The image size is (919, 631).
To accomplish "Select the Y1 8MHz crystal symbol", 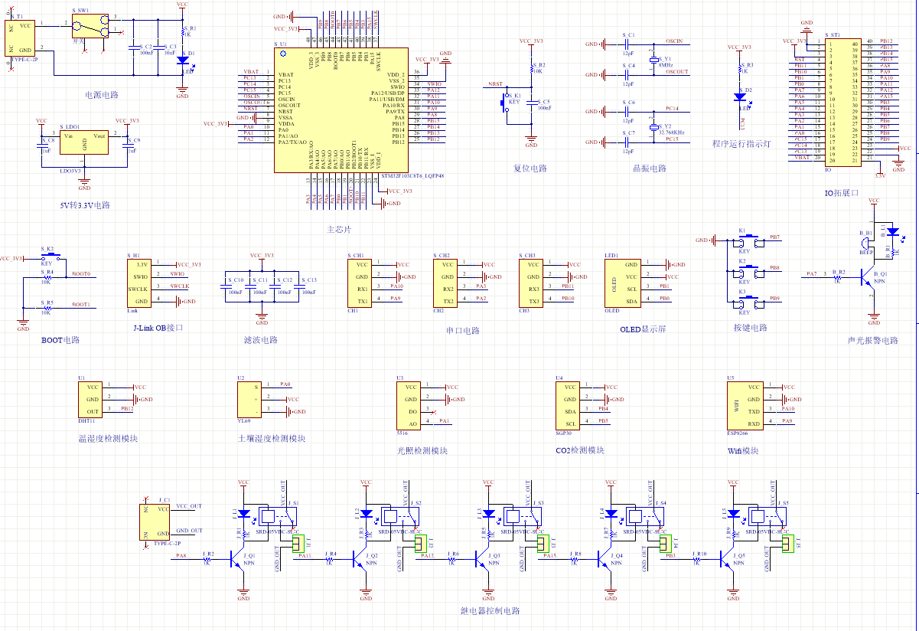I will pyautogui.click(x=653, y=60).
